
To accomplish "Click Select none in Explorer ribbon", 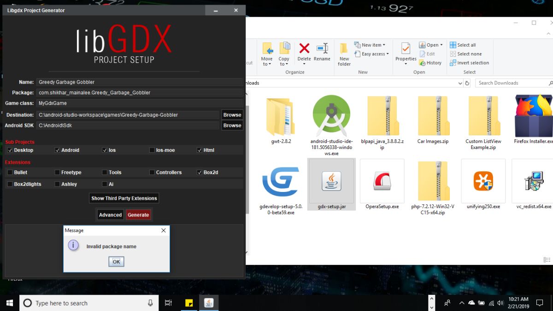I will [x=466, y=54].
